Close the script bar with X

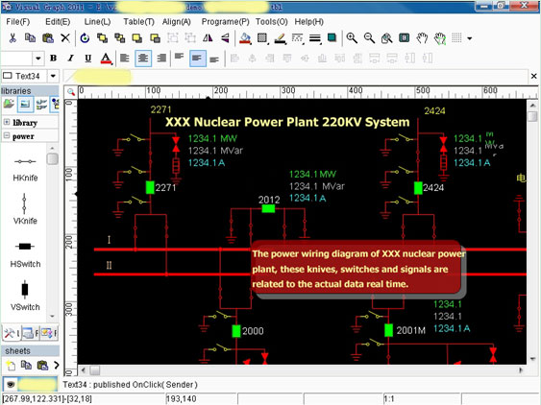pyautogui.click(x=533, y=76)
